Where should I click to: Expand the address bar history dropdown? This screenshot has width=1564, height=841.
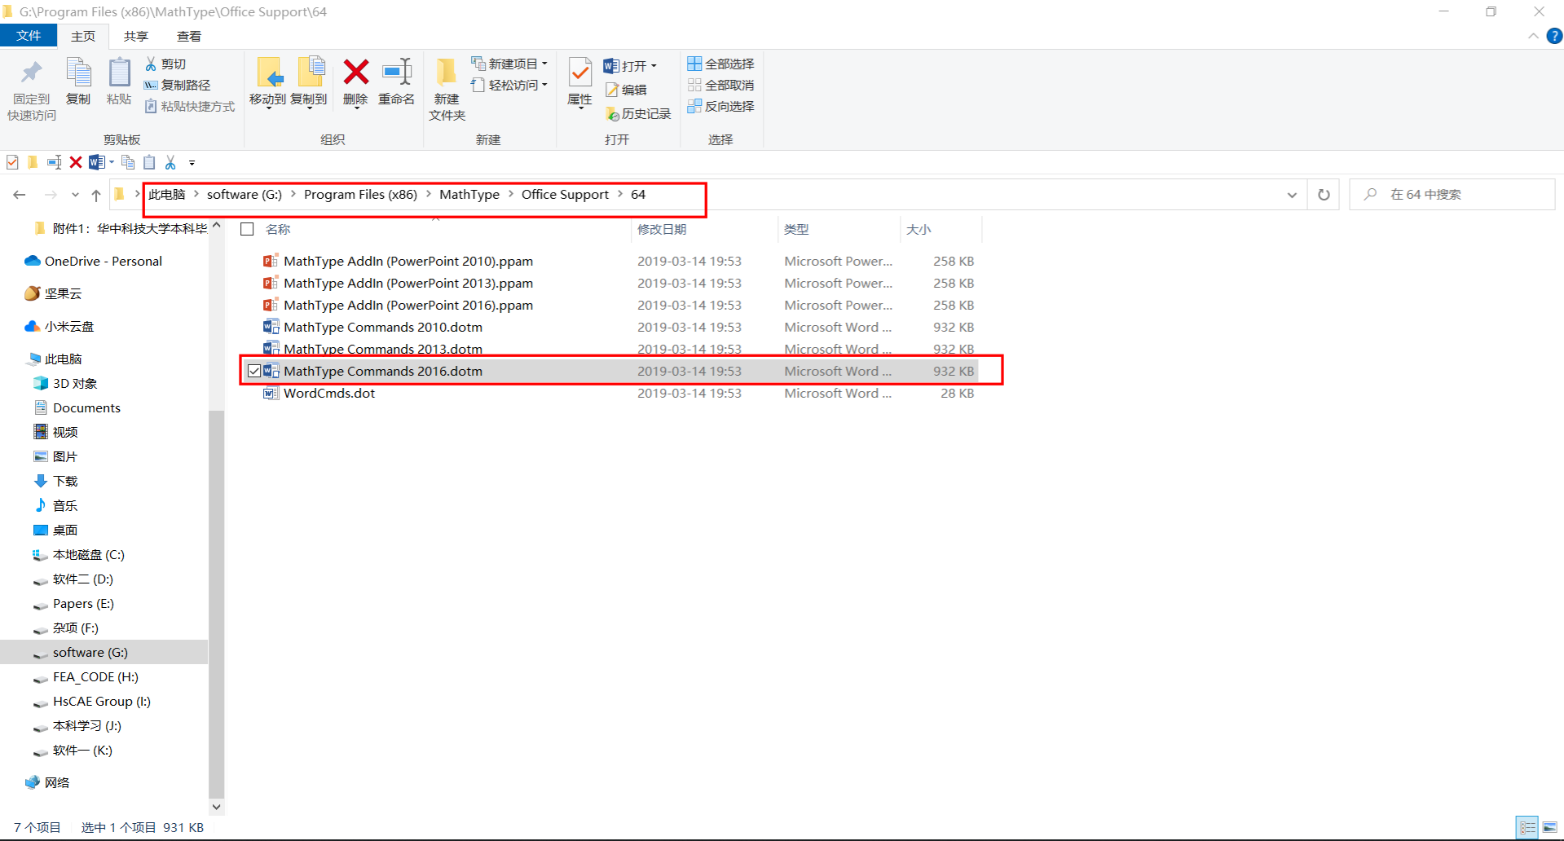tap(1292, 195)
